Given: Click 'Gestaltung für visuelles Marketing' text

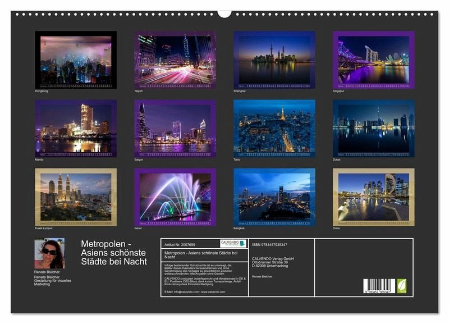Looking at the screenshot, I should [53, 282].
